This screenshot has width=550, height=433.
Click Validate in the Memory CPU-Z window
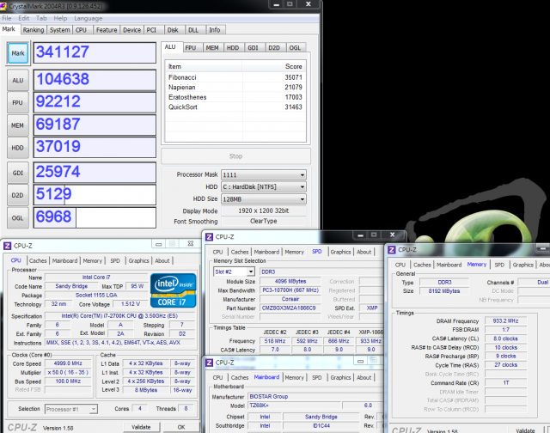point(525,430)
